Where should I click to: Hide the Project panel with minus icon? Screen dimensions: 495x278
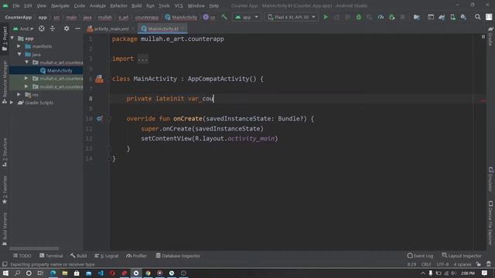(x=77, y=29)
